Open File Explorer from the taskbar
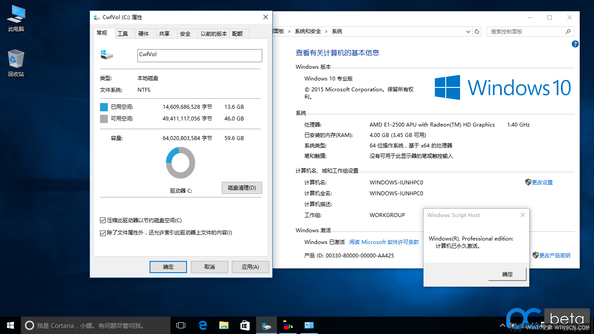The height and width of the screenshot is (334, 594). (224, 325)
